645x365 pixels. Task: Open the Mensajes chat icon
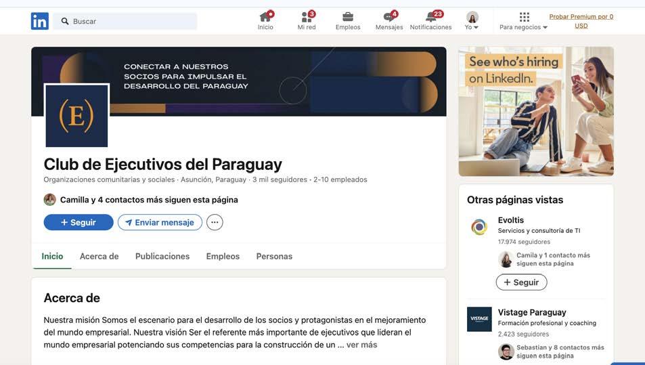[x=388, y=17]
